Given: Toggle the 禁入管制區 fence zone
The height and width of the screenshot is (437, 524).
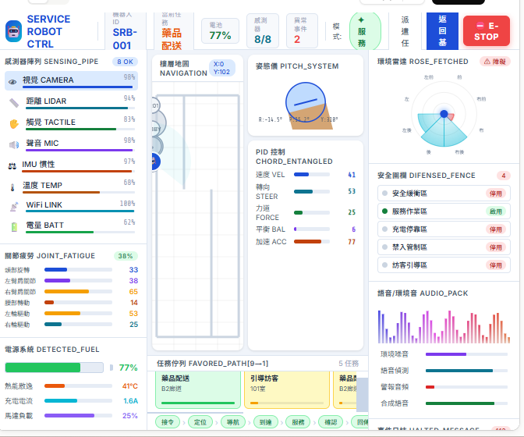Looking at the screenshot, I should tap(444, 247).
